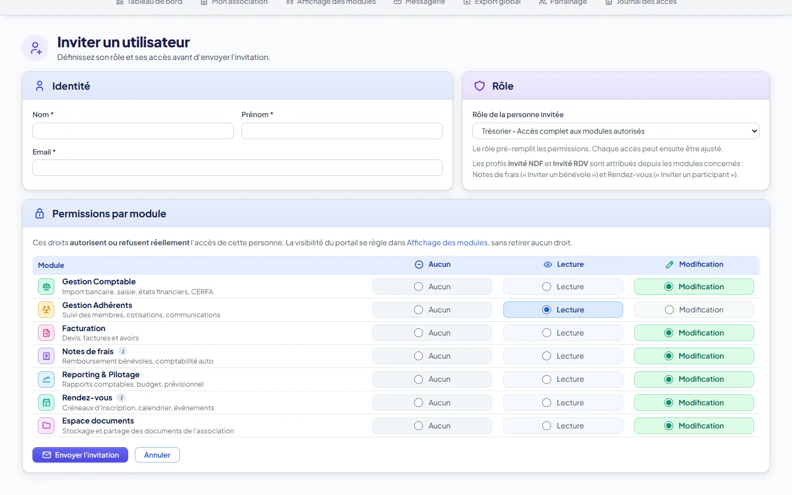Choose Lecture for Facturation
The height and width of the screenshot is (495, 792).
[563, 333]
